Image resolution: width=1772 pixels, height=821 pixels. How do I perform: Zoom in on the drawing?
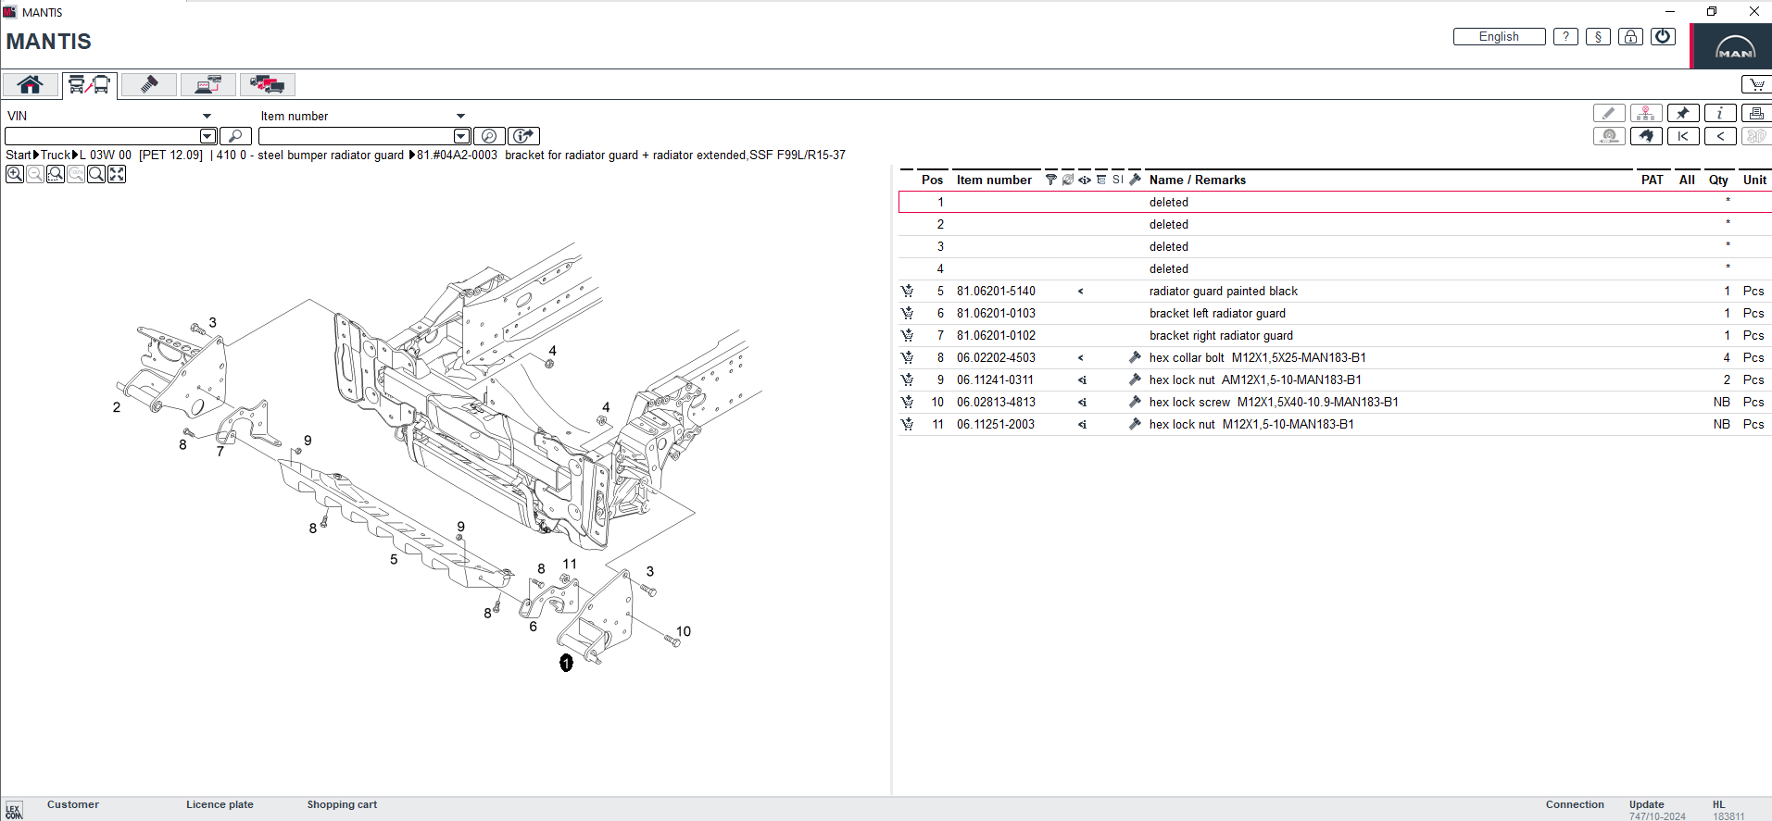pyautogui.click(x=15, y=174)
